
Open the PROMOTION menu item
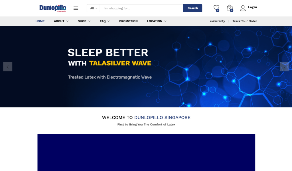coord(128,21)
